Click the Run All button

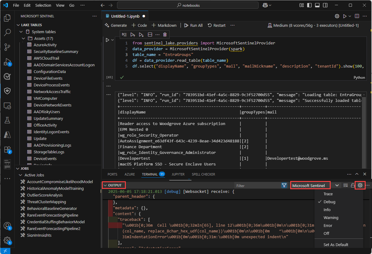193,25
